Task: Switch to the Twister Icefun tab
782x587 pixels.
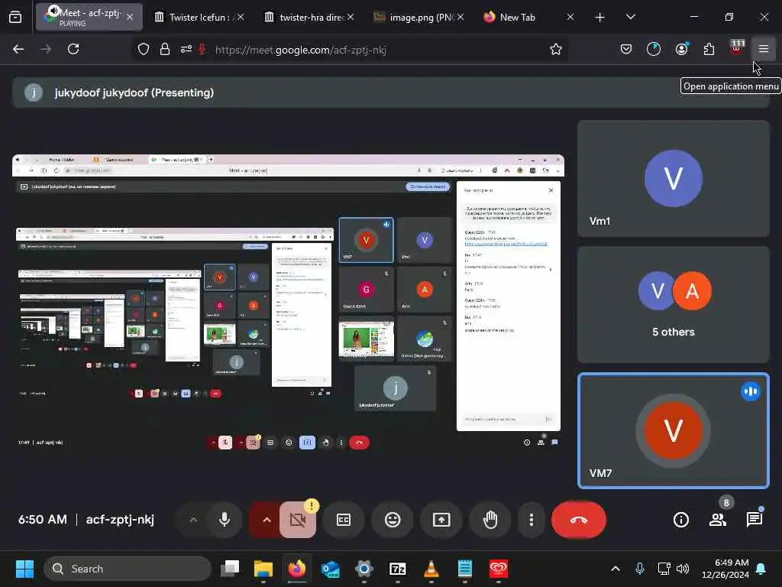Action: [199, 17]
